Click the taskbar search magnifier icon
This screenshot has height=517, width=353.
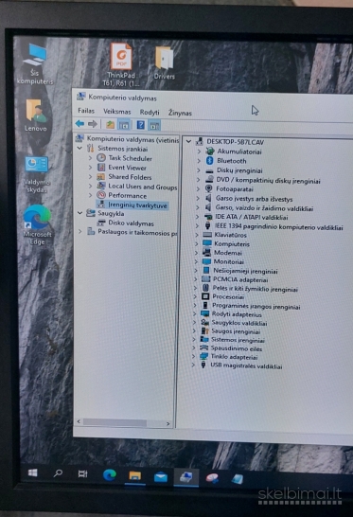pyautogui.click(x=58, y=473)
